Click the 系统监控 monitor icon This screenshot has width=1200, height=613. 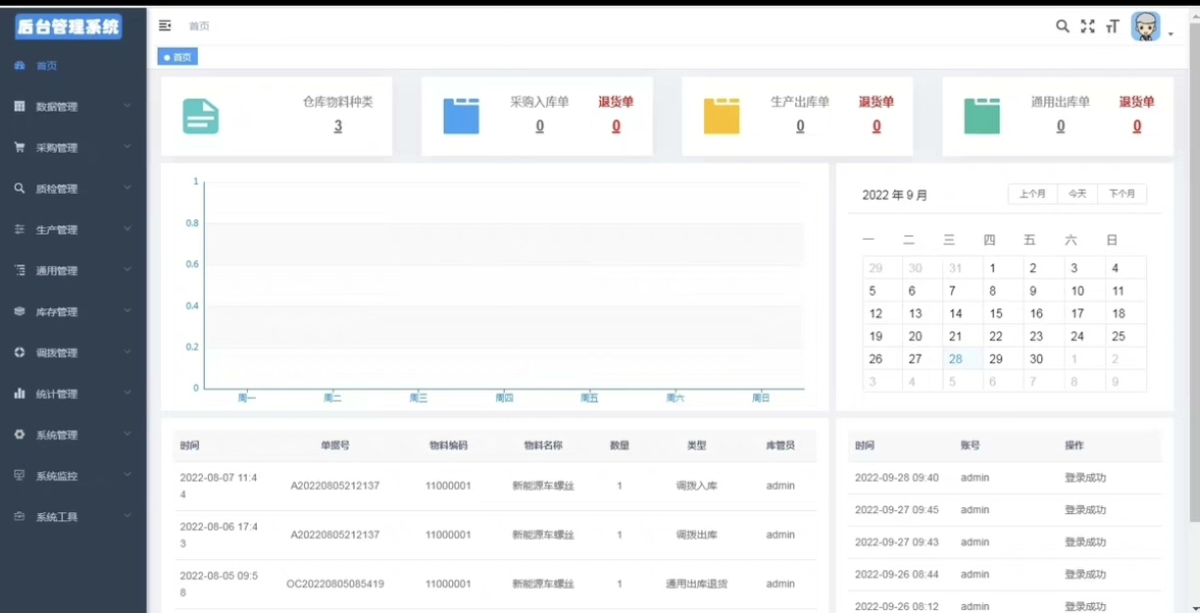pyautogui.click(x=20, y=475)
